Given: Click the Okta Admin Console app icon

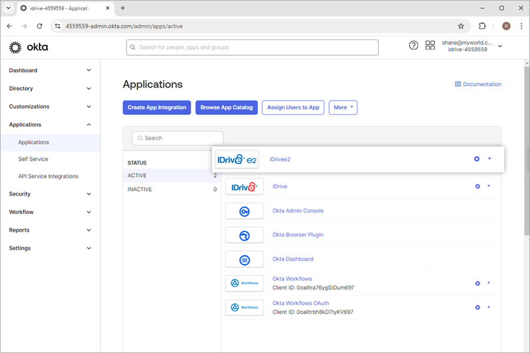Looking at the screenshot, I should pos(244,211).
